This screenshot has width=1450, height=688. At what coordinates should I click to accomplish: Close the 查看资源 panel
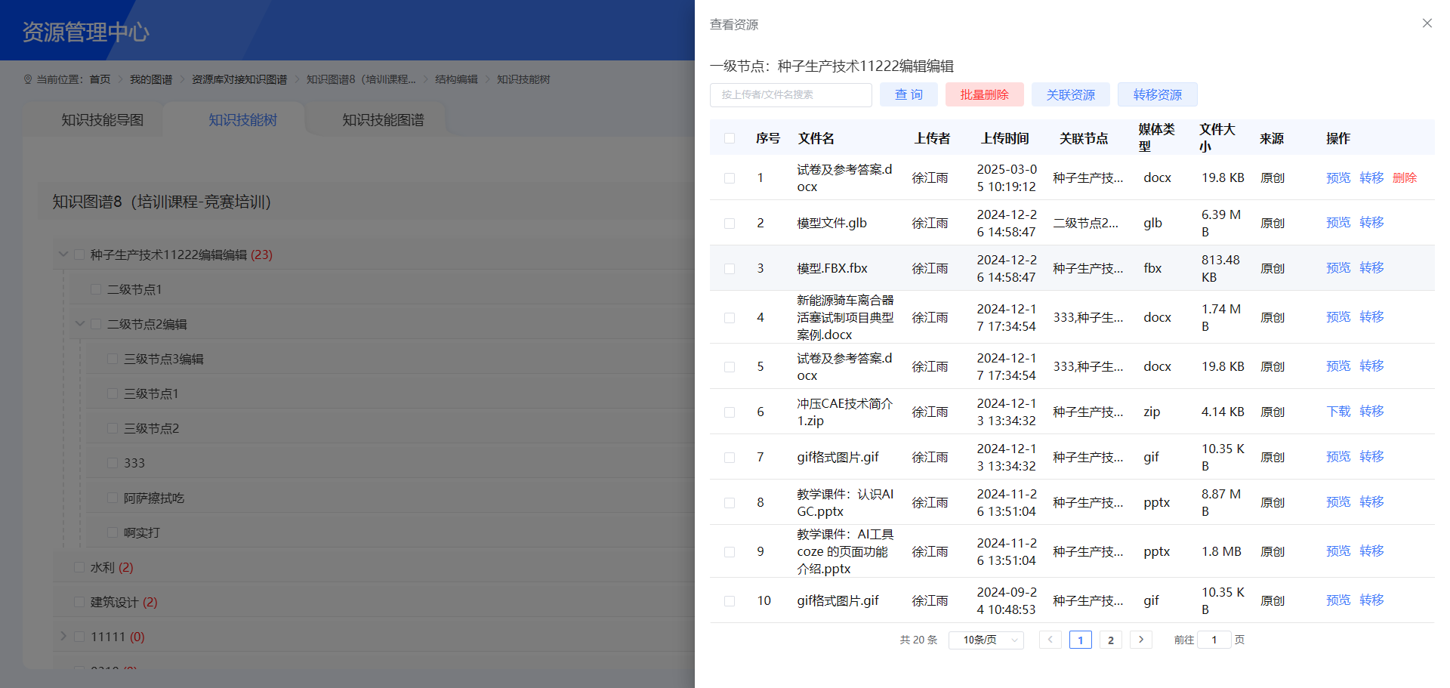[x=1427, y=23]
